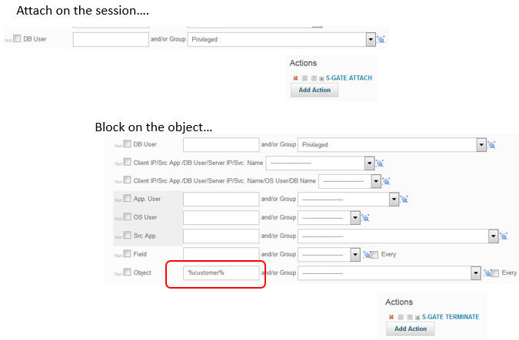Check the Not box for OS User
This screenshot has height=340, width=519.
click(127, 217)
